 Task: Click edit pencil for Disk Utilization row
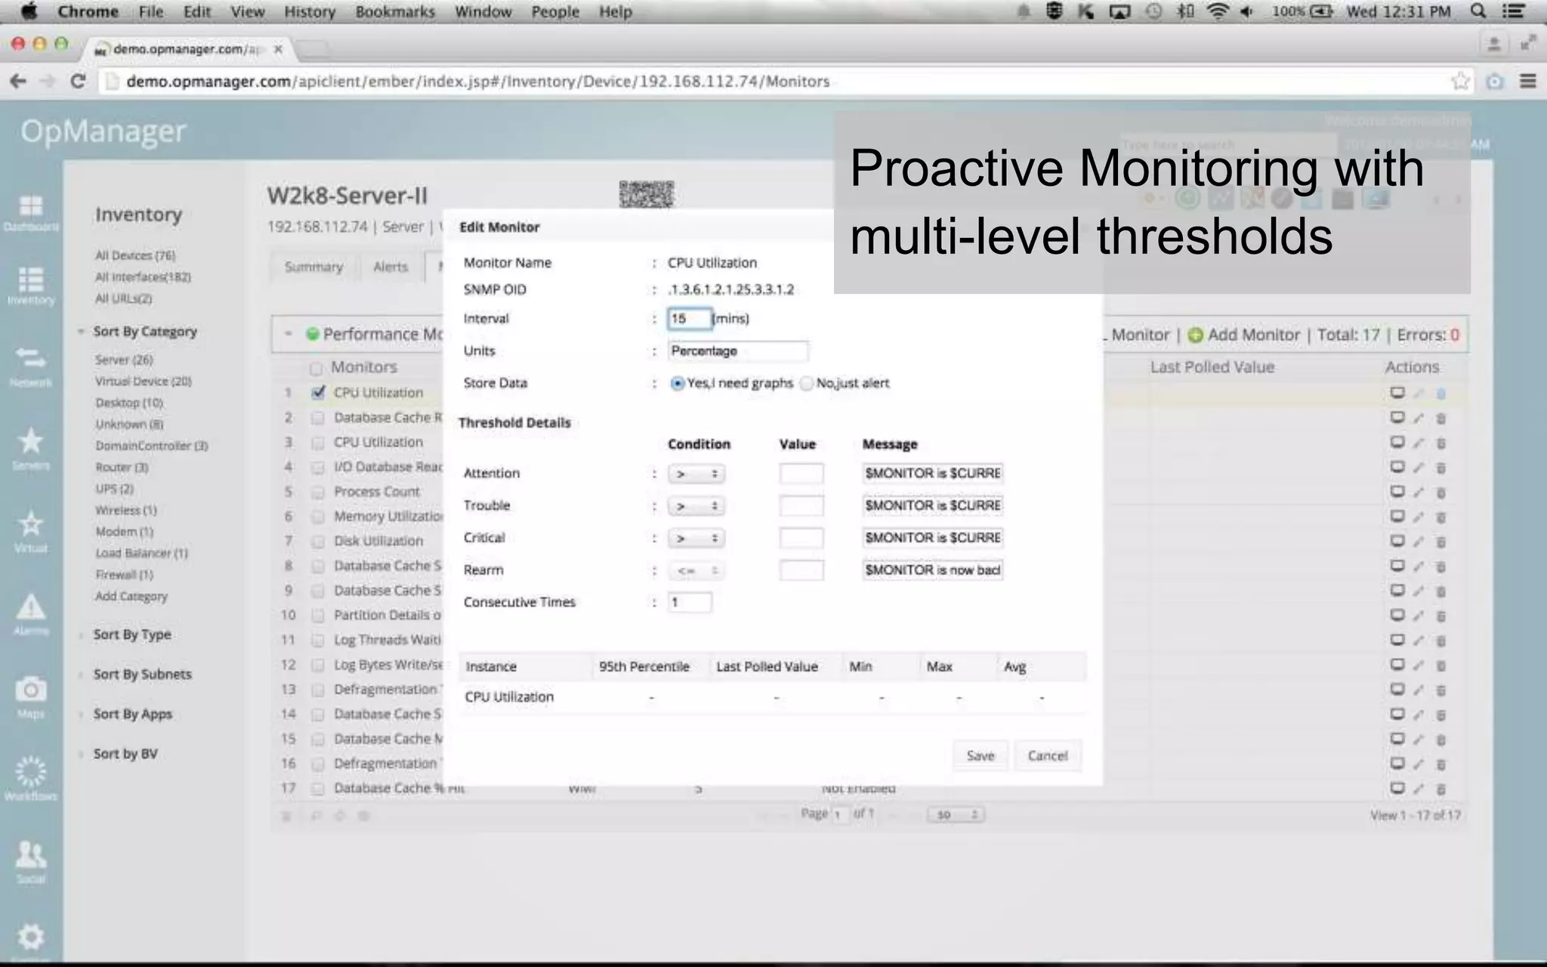pos(1419,542)
